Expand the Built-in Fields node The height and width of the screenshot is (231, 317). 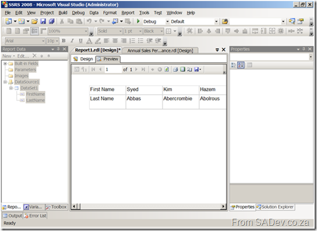coord(5,64)
